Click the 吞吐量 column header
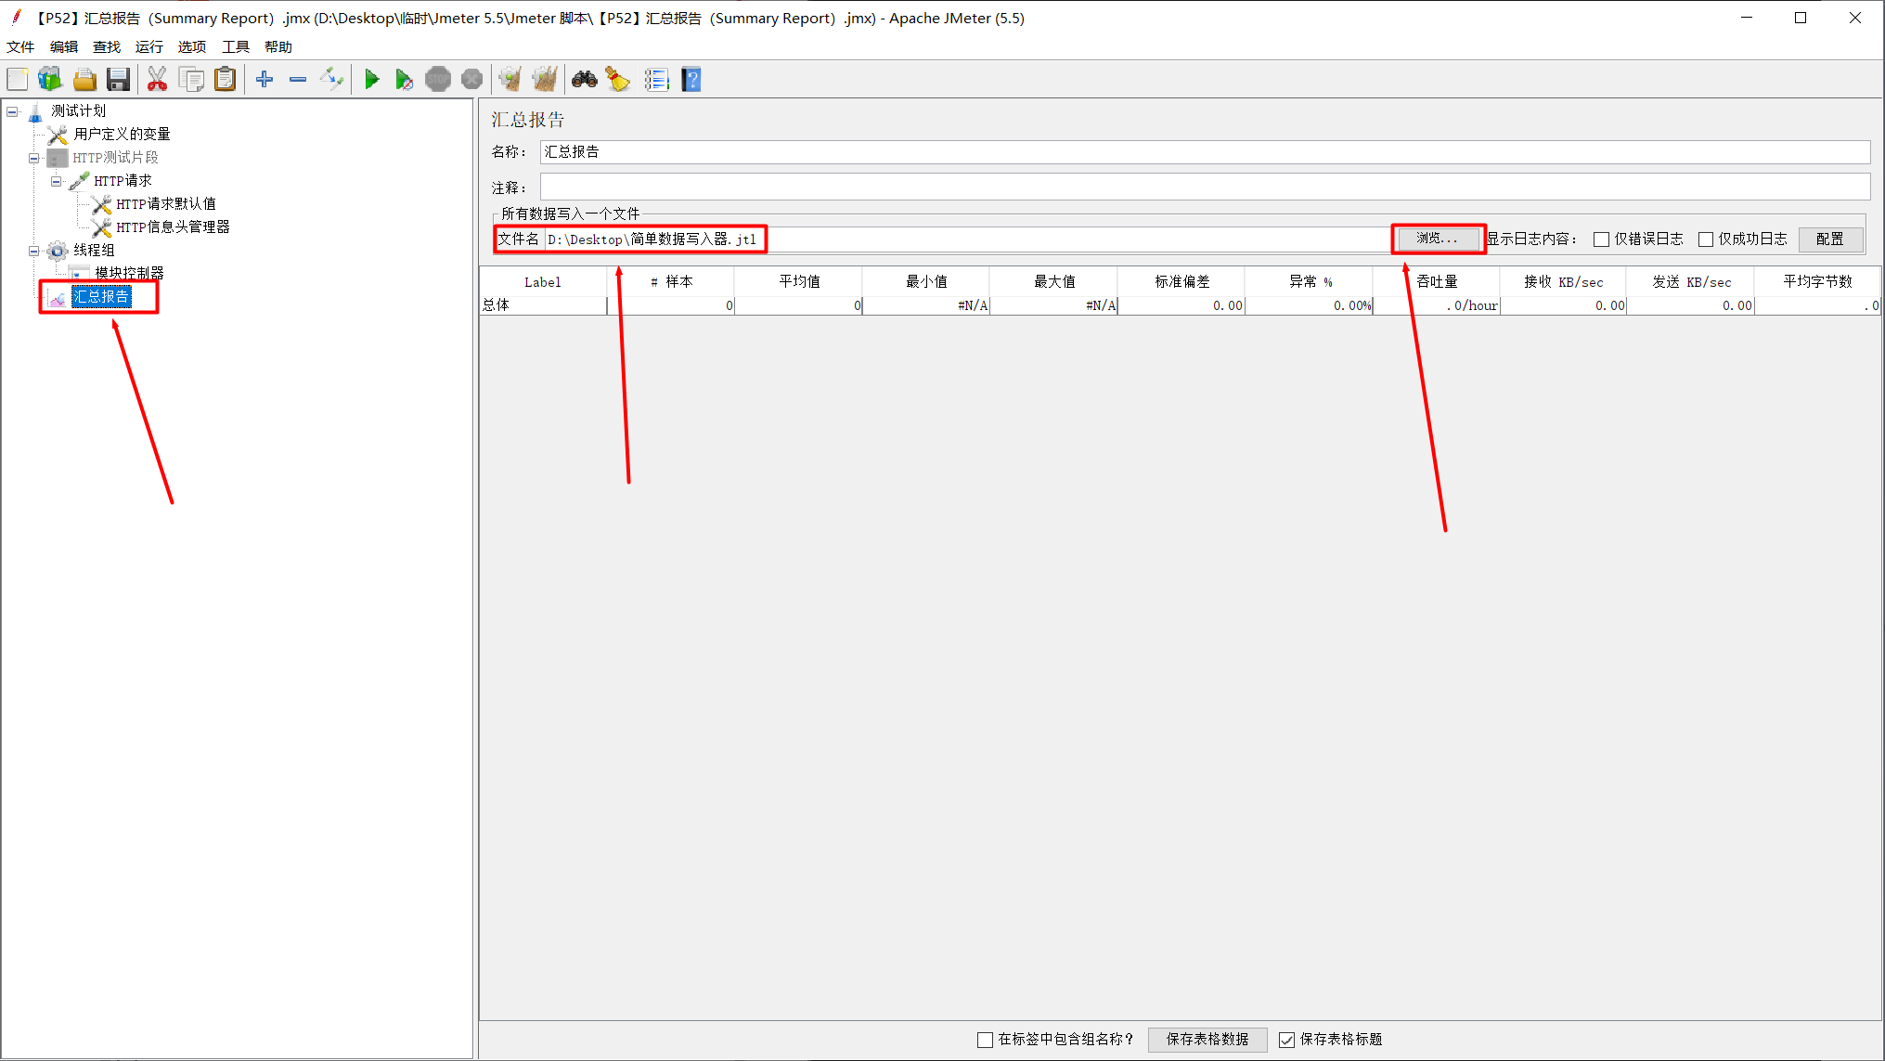 [1437, 281]
